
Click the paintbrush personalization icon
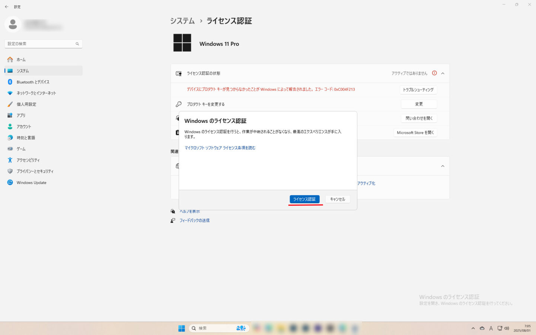[10, 104]
